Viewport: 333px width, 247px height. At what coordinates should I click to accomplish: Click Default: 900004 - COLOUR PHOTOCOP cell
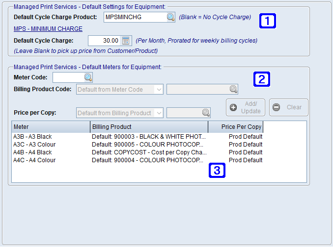pos(148,160)
